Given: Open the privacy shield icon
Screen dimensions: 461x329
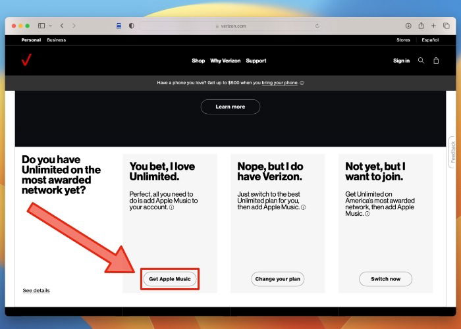Looking at the screenshot, I should click(x=132, y=26).
